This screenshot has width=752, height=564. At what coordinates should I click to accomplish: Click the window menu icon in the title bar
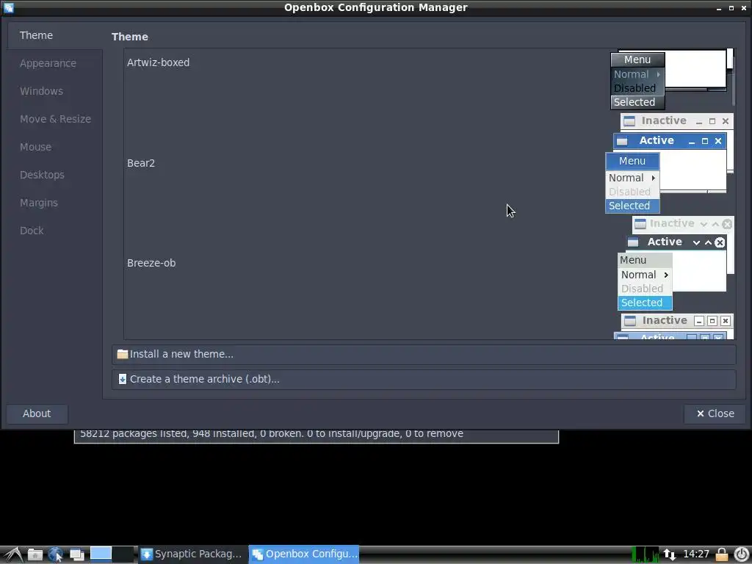pyautogui.click(x=9, y=7)
